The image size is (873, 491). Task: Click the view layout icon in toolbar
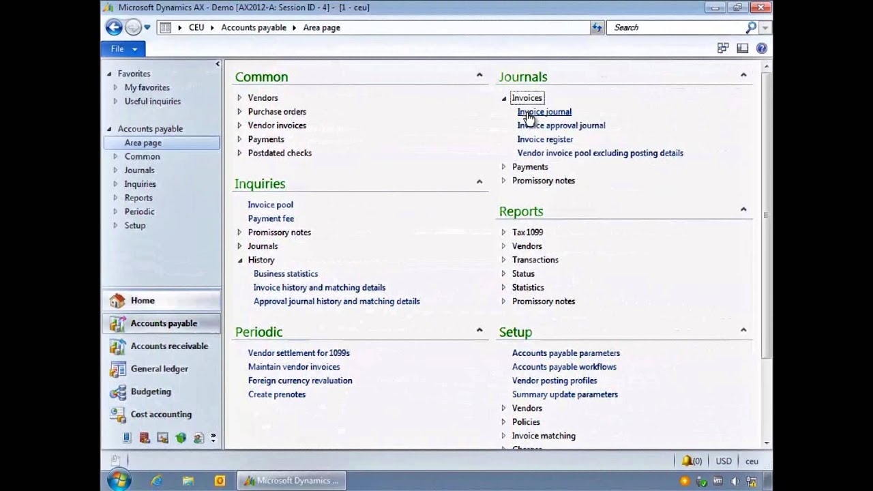click(742, 48)
